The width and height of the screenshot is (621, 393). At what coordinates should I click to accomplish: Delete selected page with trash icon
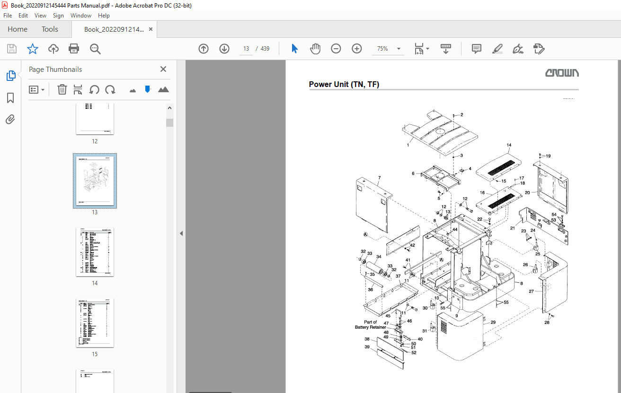coord(62,89)
